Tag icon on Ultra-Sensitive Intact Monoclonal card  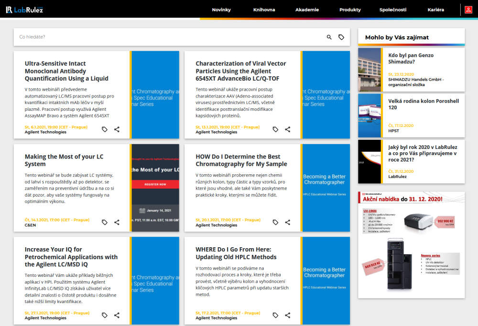pyautogui.click(x=105, y=129)
